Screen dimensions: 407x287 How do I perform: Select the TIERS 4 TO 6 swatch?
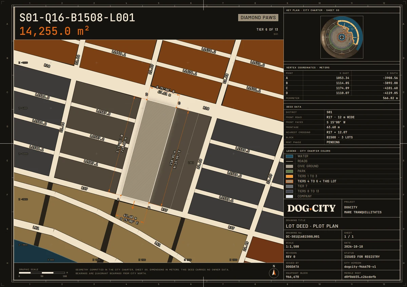(x=289, y=181)
